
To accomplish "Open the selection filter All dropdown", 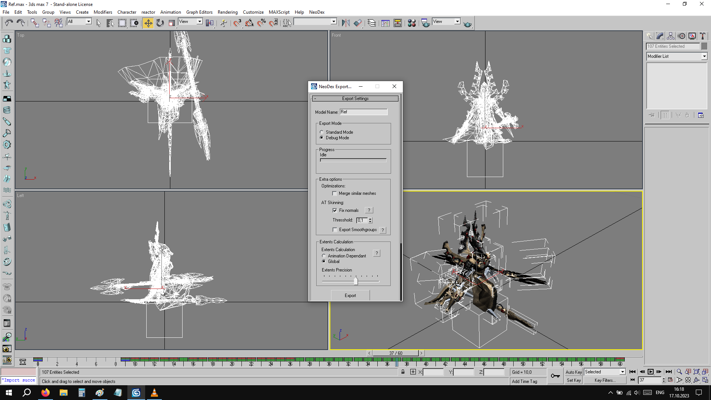I will [89, 21].
